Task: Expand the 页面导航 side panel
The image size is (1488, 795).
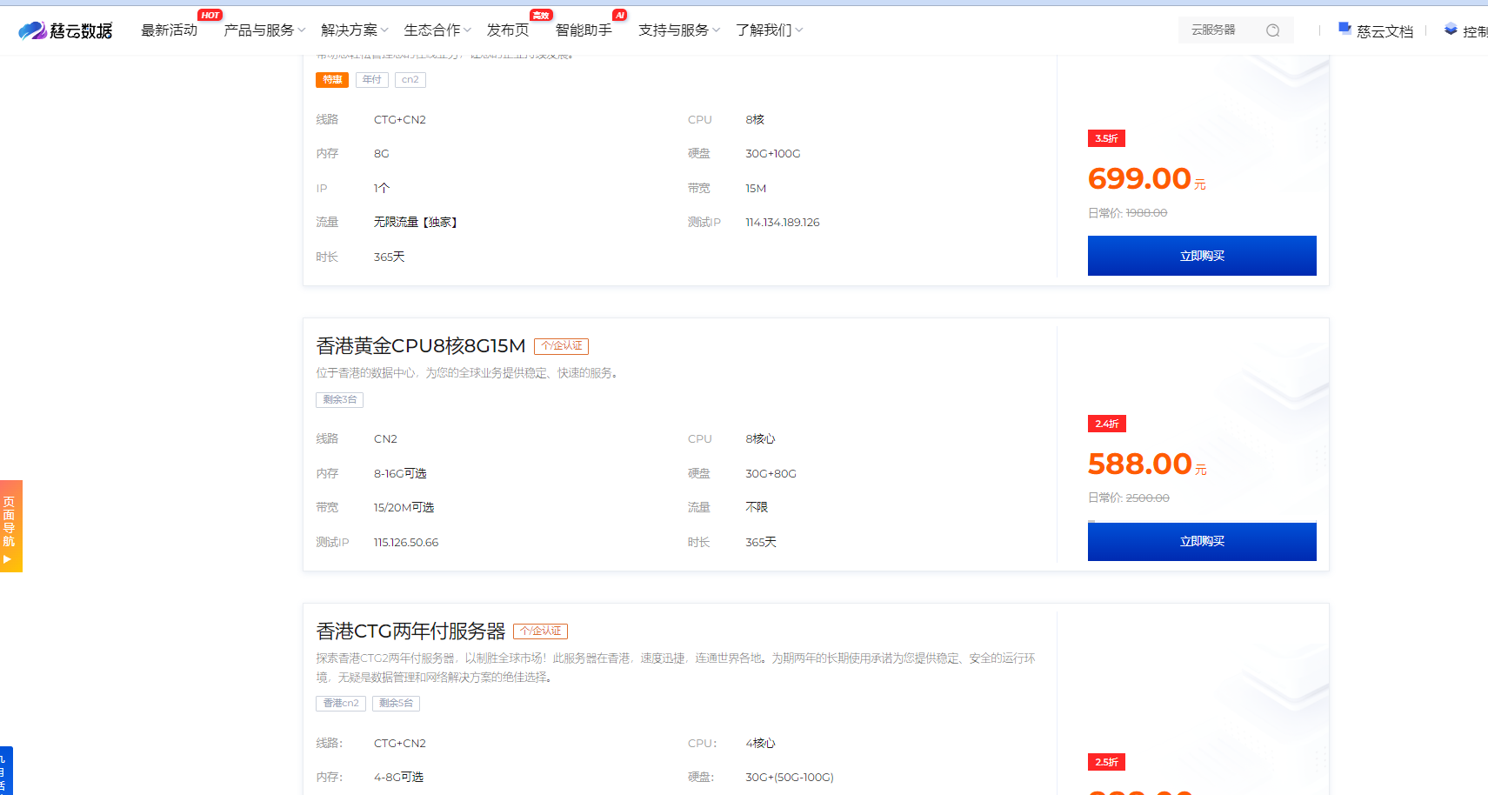Action: pos(10,525)
